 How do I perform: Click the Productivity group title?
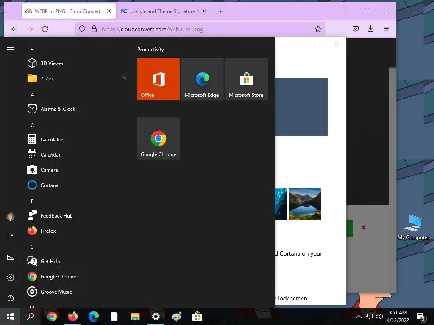(150, 50)
